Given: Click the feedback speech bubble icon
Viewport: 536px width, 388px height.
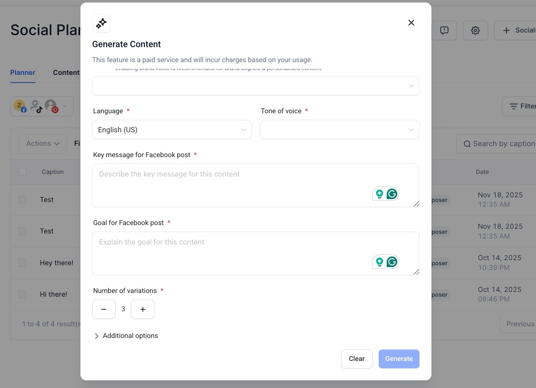Looking at the screenshot, I should click(x=444, y=30).
